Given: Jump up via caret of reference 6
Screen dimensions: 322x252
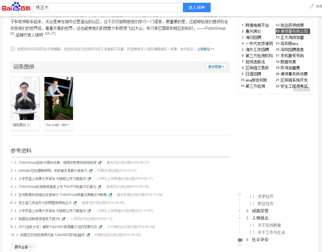Looking at the screenshot, I should tap(15, 203).
